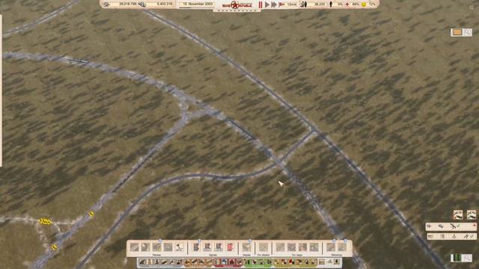The image size is (479, 269).
Task: Open last category in green toolbar group
Action: [269, 262]
